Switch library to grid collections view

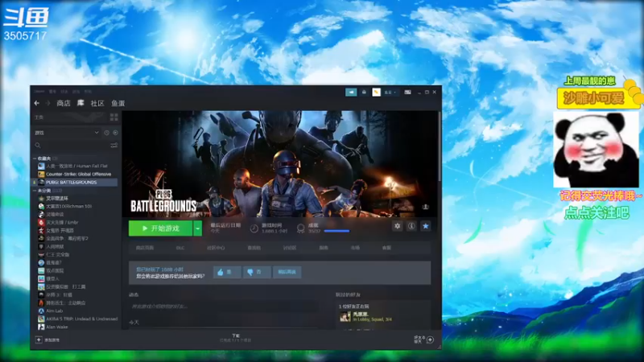click(x=114, y=117)
